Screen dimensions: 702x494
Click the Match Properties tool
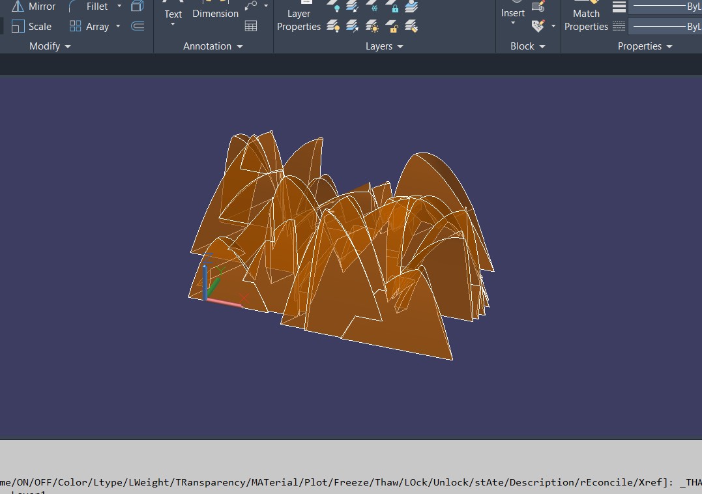[x=586, y=18]
